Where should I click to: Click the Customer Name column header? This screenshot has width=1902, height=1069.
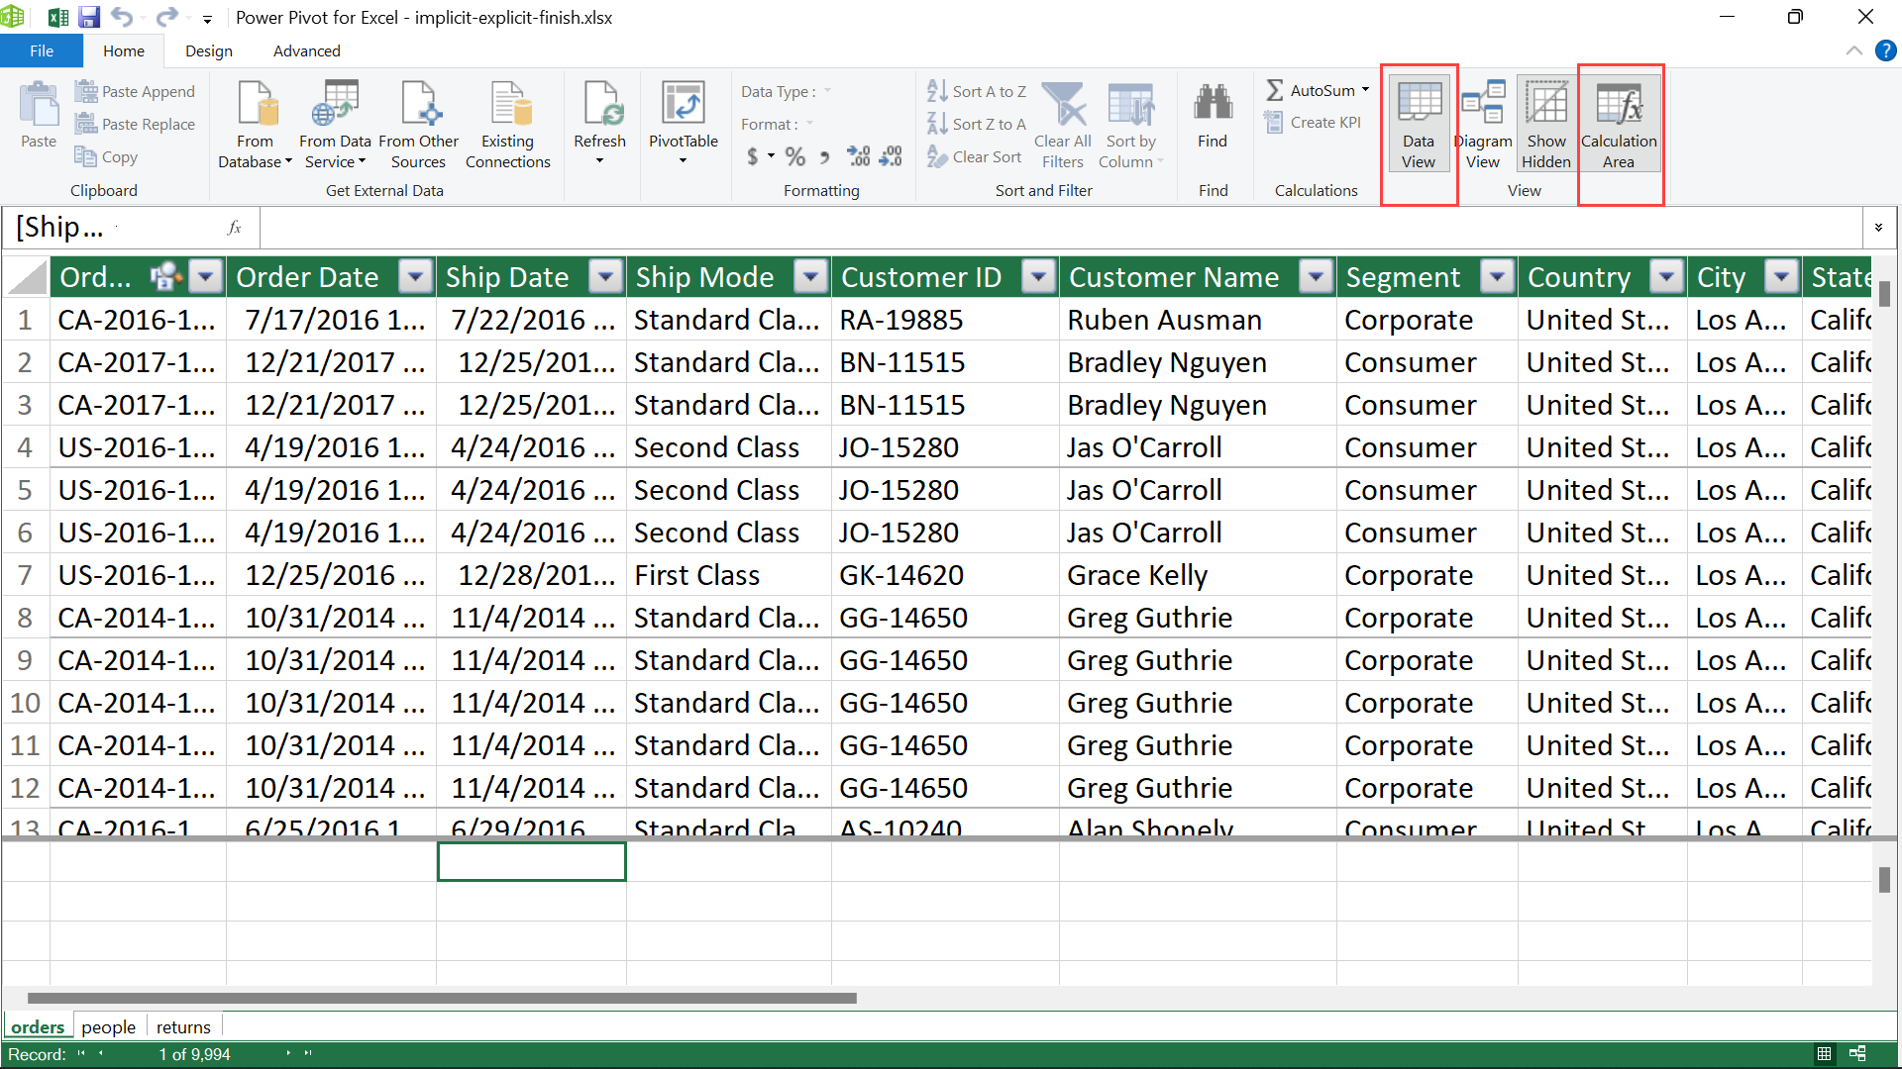pyautogui.click(x=1174, y=277)
